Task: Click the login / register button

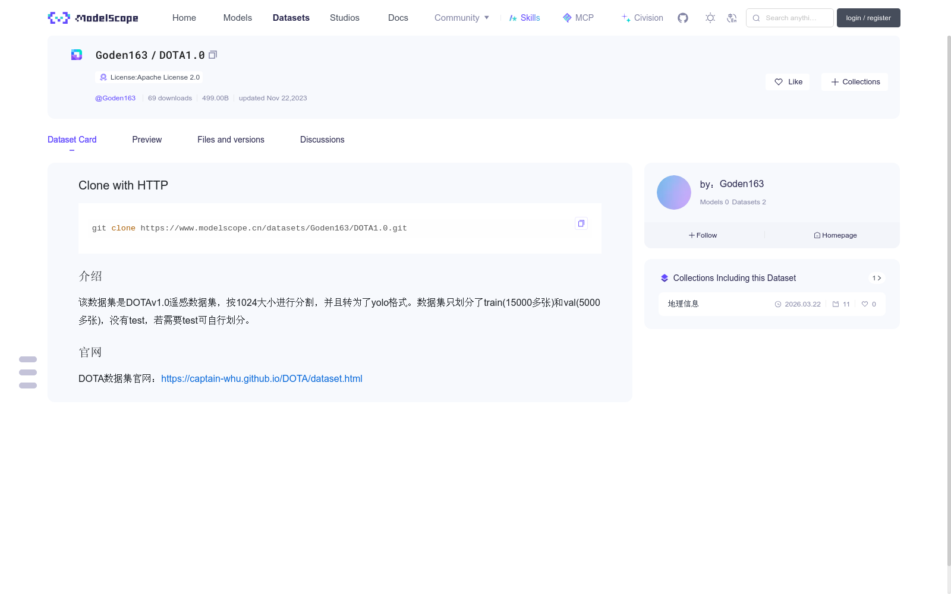Action: 868,18
